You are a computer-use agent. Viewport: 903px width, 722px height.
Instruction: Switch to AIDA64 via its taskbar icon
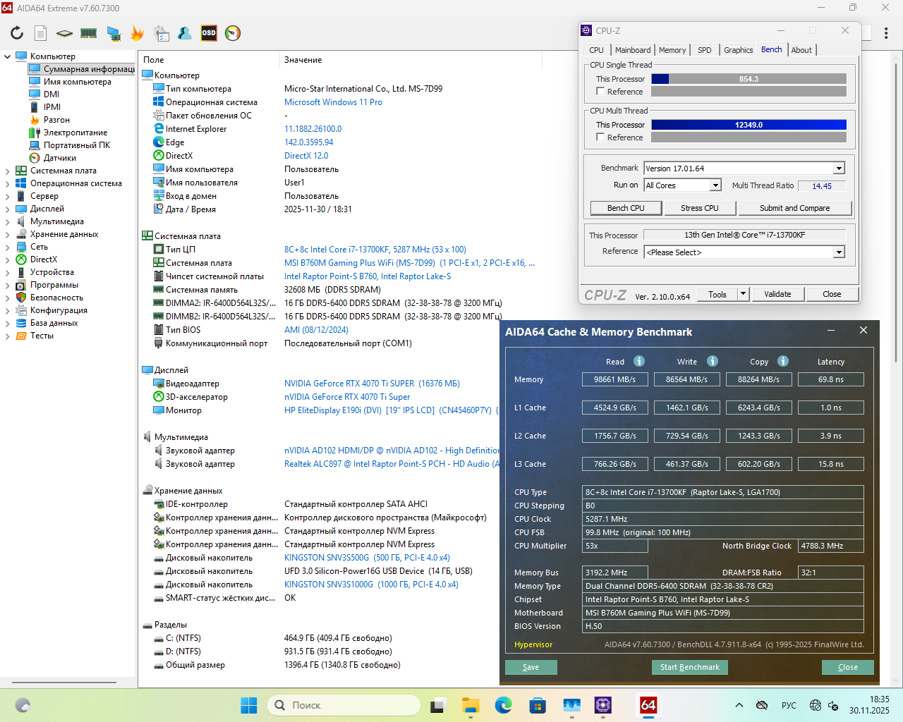648,705
